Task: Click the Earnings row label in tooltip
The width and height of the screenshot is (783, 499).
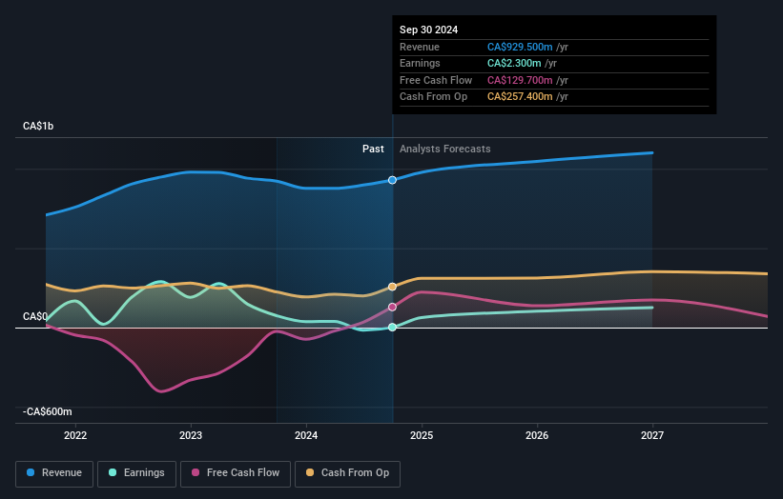Action: coord(420,63)
